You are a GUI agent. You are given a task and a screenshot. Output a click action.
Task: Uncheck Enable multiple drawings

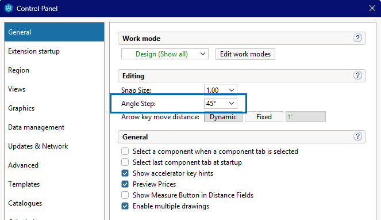[125, 206]
